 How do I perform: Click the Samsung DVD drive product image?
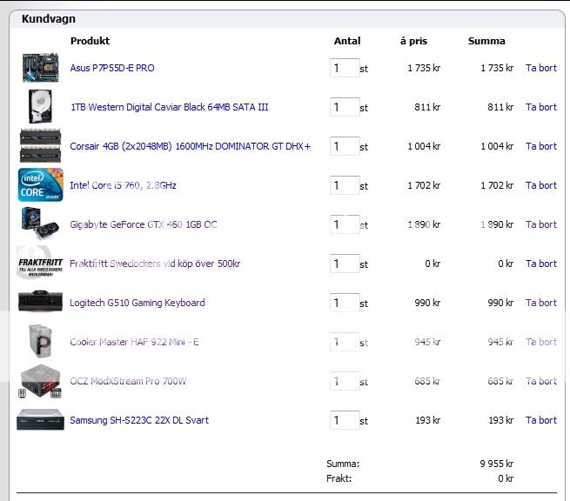tap(40, 420)
